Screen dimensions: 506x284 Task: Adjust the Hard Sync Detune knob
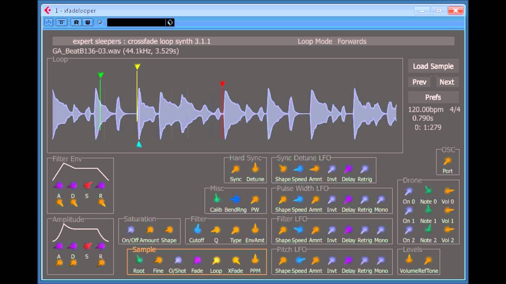tap(255, 168)
